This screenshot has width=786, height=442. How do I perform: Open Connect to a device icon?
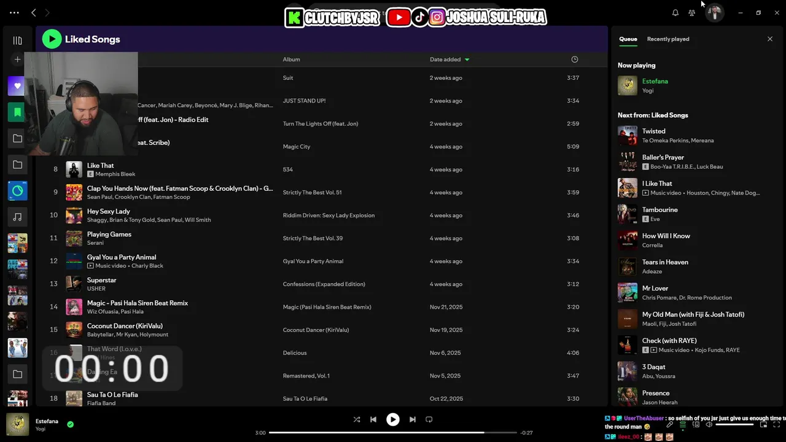[x=696, y=425]
